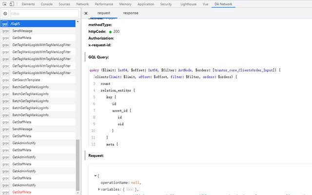Show the response sub-tab
Screen dimensions: 312x195
(131, 13)
